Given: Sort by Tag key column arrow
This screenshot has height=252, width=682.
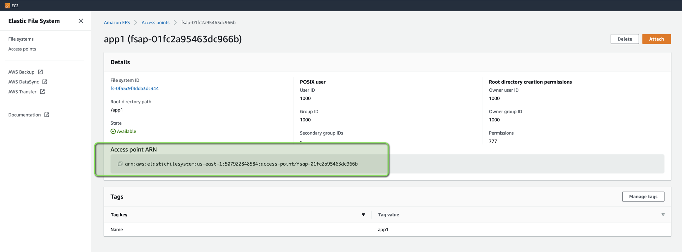Looking at the screenshot, I should [363, 215].
